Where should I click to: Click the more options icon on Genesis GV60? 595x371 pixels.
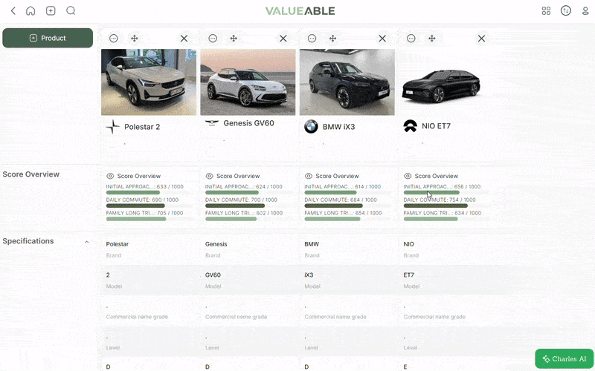[213, 39]
